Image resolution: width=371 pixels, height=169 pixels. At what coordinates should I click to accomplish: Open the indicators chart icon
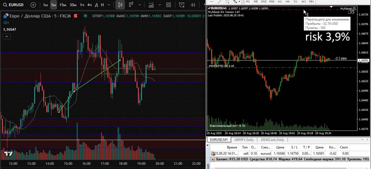151,5
